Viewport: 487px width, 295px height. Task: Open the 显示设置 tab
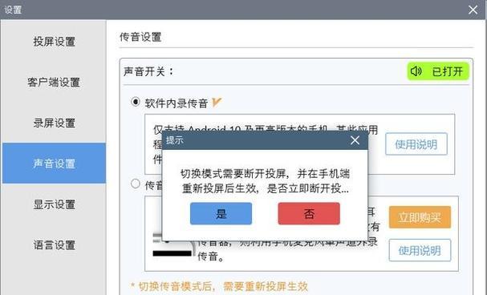point(54,204)
